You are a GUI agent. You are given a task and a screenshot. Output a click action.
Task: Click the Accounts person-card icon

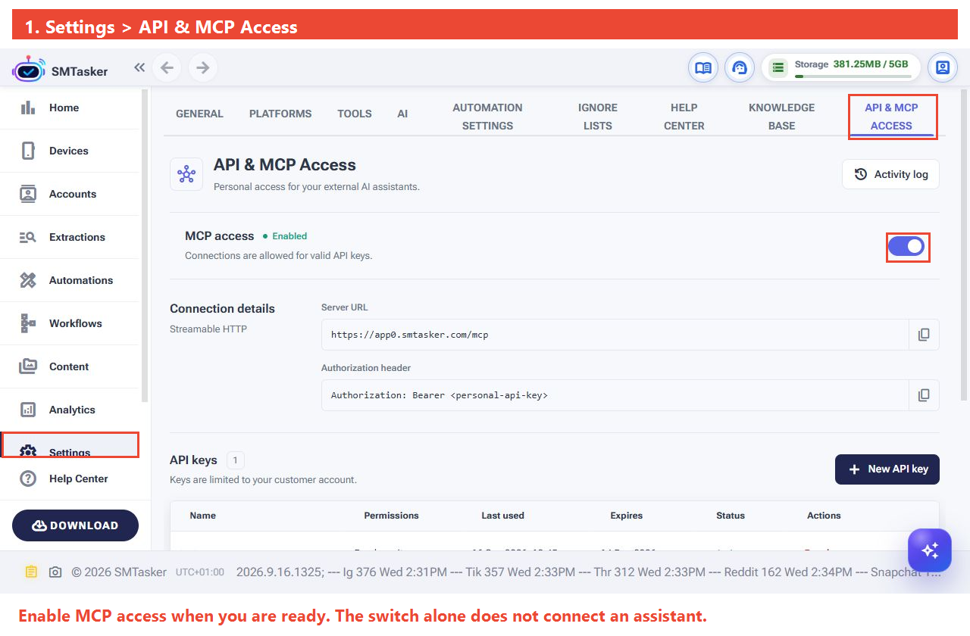pos(28,194)
